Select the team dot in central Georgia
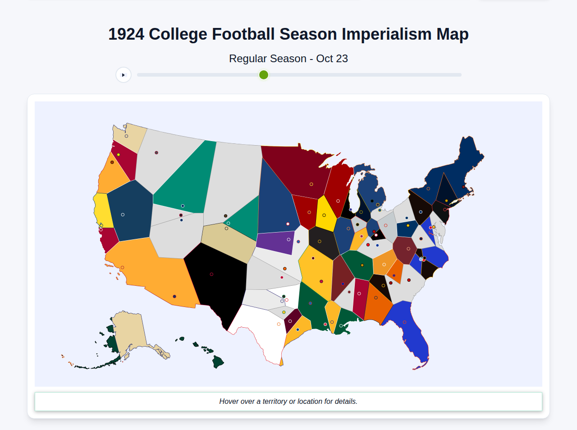The height and width of the screenshot is (430, 577). click(x=376, y=298)
